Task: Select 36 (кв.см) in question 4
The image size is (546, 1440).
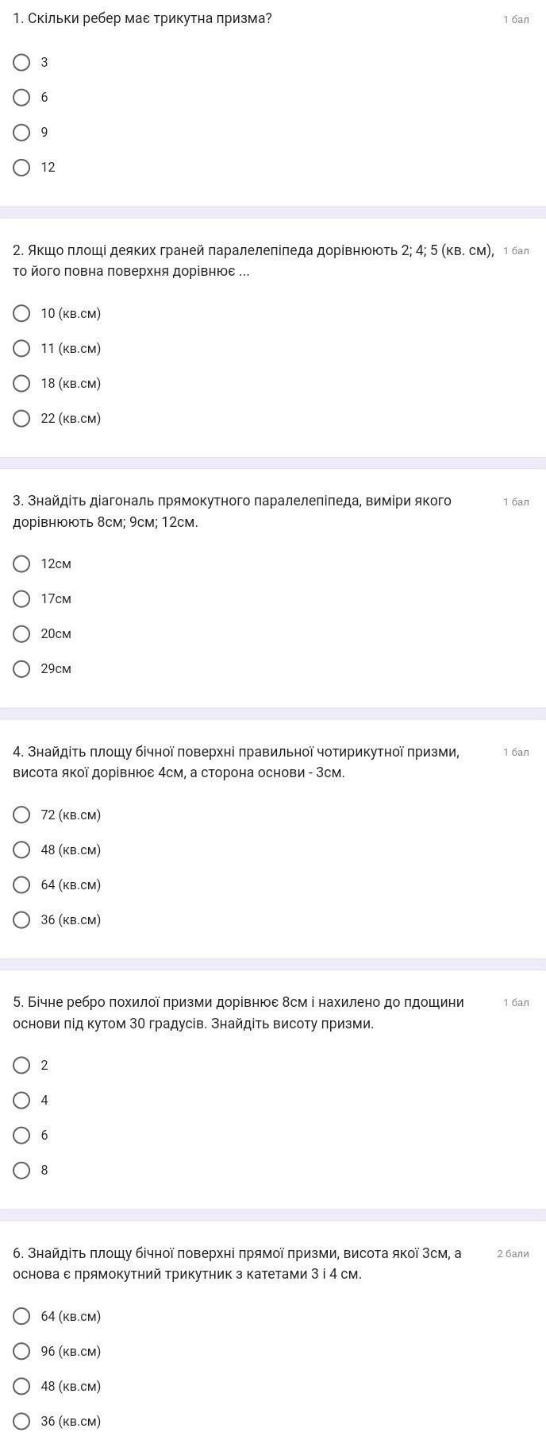Action: pos(22,919)
